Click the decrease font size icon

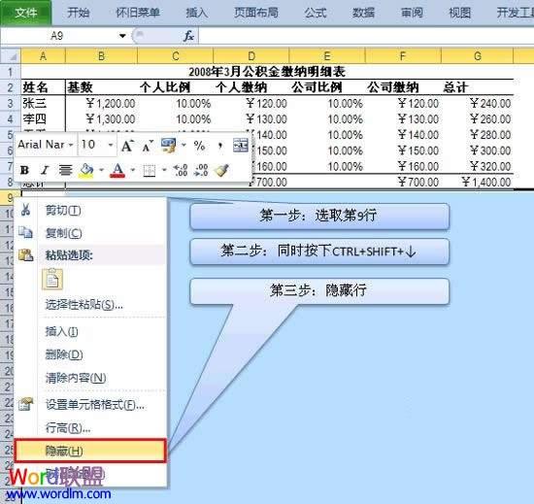click(148, 146)
